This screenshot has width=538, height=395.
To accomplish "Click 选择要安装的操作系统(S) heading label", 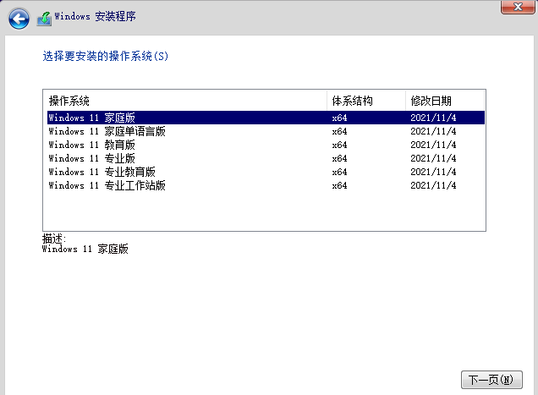I will [106, 56].
